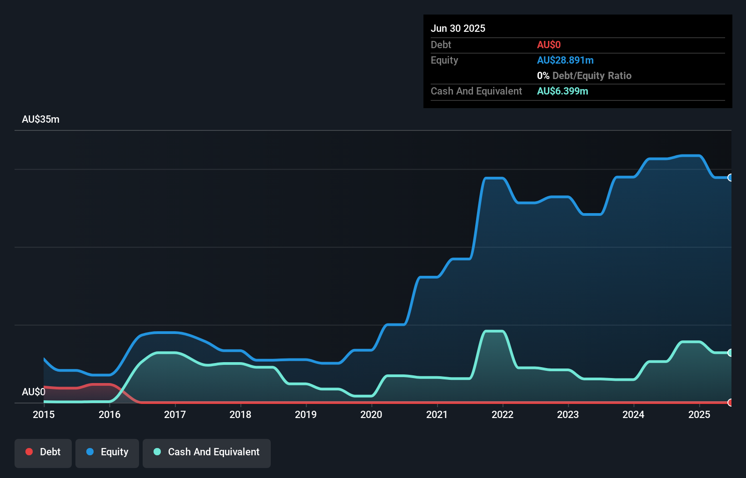Click the blue Equity endpoint marker
Viewport: 746px width, 478px height.
tap(730, 178)
